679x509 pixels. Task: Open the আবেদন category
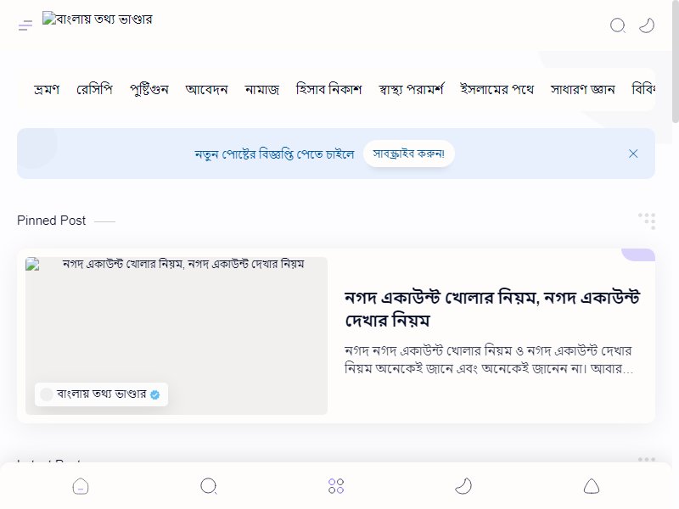[206, 89]
